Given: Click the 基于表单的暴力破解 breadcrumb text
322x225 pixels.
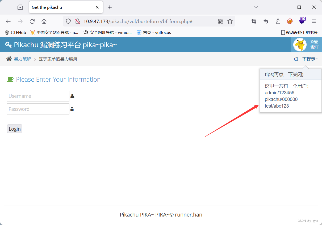Looking at the screenshot, I should click(58, 59).
